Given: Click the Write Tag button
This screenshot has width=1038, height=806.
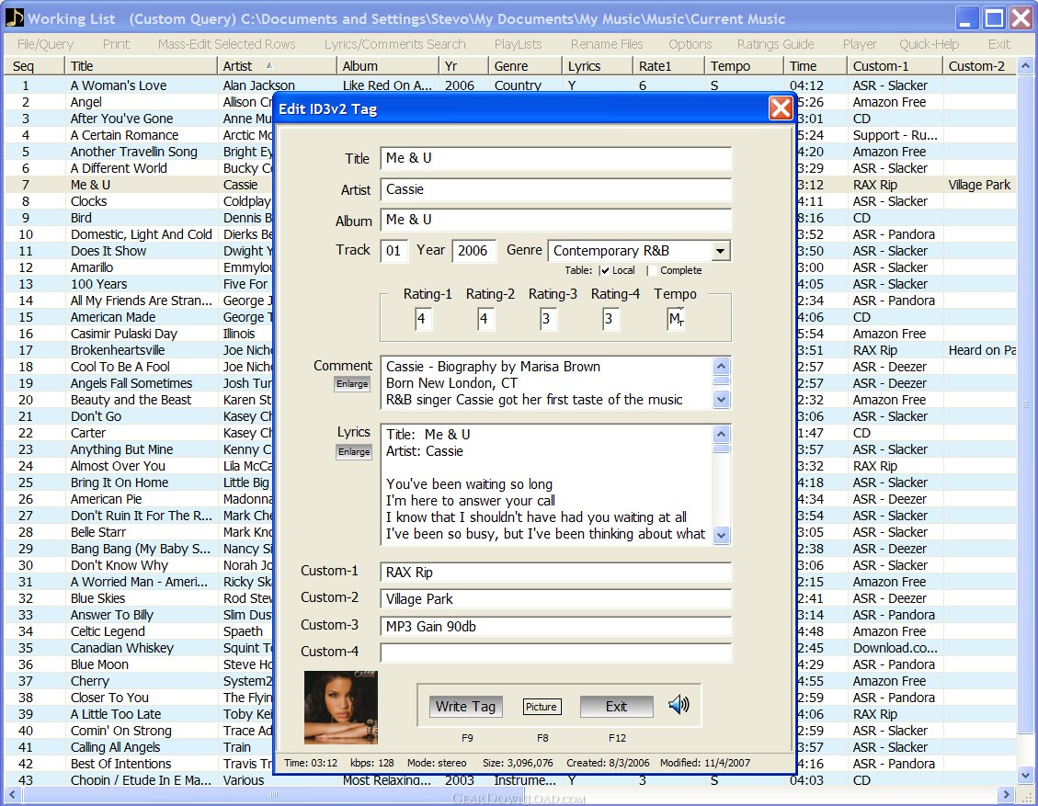Looking at the screenshot, I should coord(465,706).
